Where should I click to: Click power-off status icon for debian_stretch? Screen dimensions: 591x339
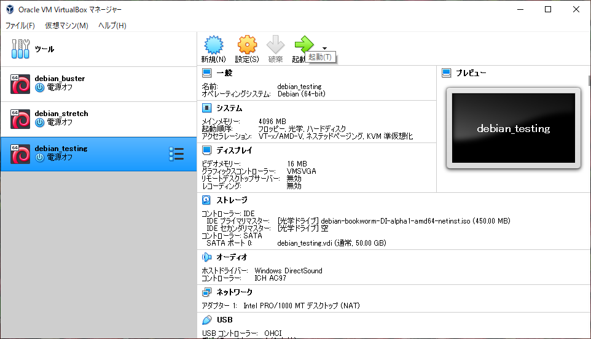tap(39, 123)
